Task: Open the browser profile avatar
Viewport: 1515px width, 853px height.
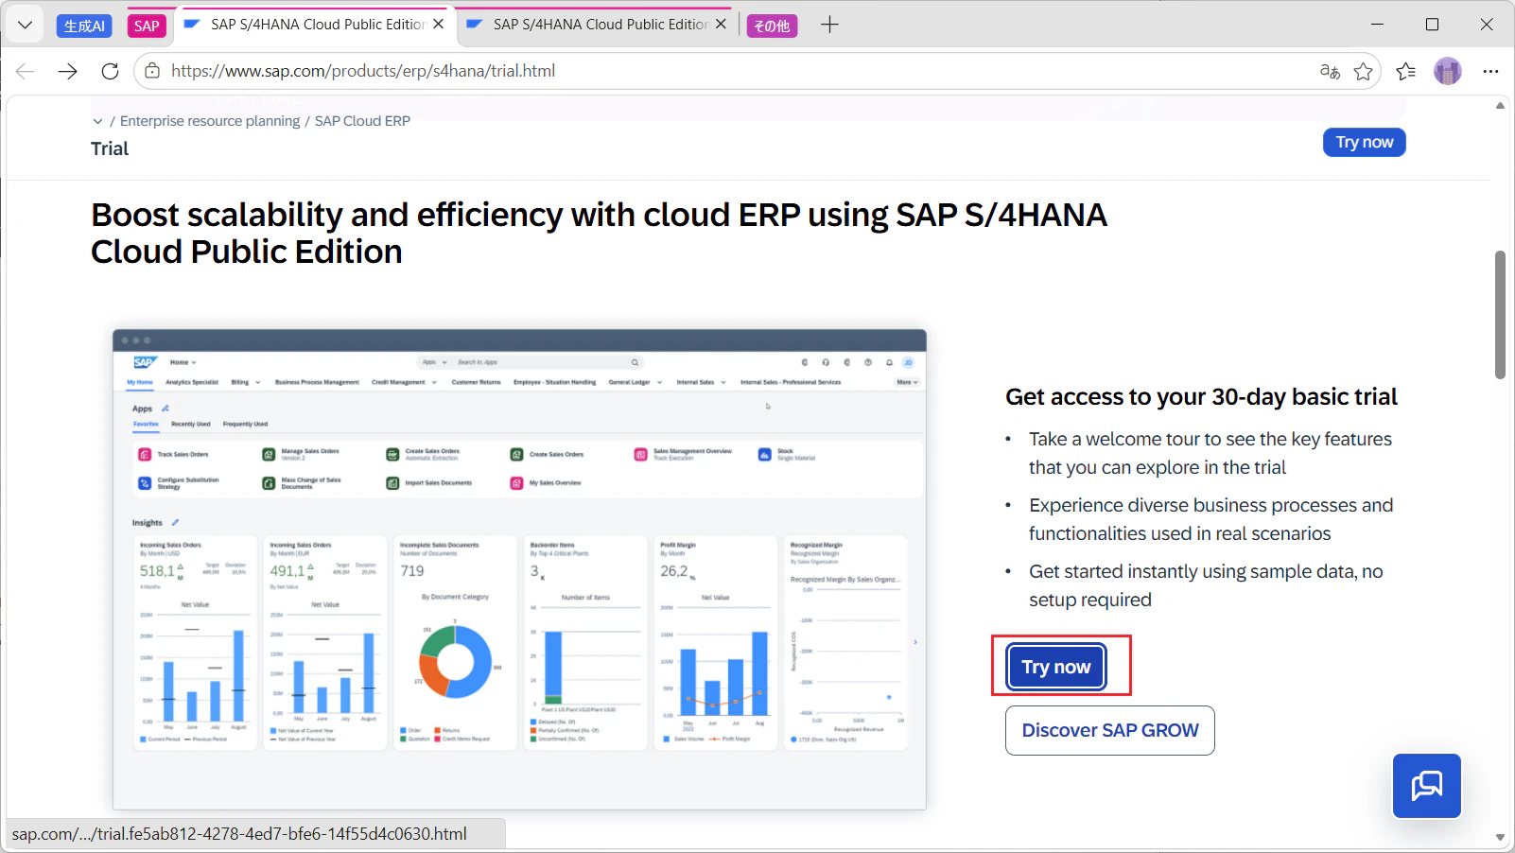Action: [1448, 71]
